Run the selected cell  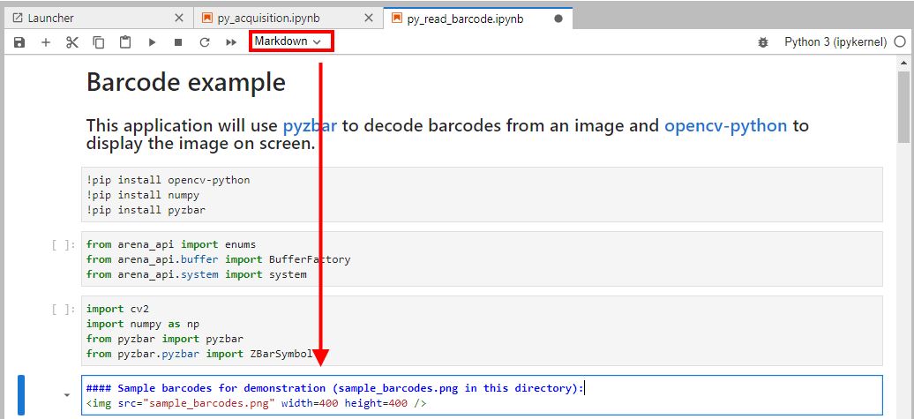(152, 41)
